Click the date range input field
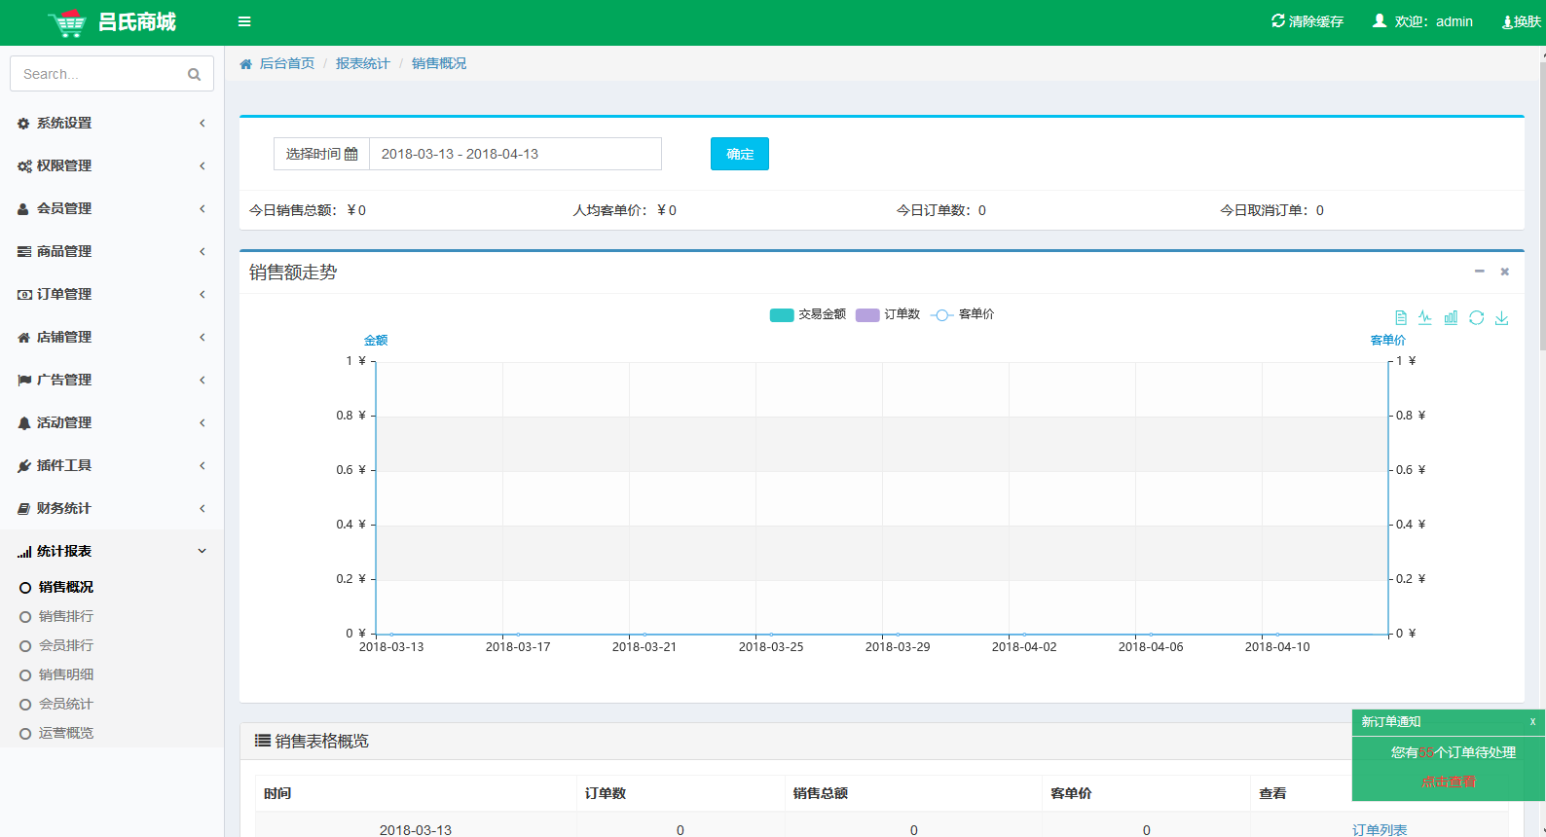This screenshot has width=1546, height=837. pyautogui.click(x=515, y=154)
